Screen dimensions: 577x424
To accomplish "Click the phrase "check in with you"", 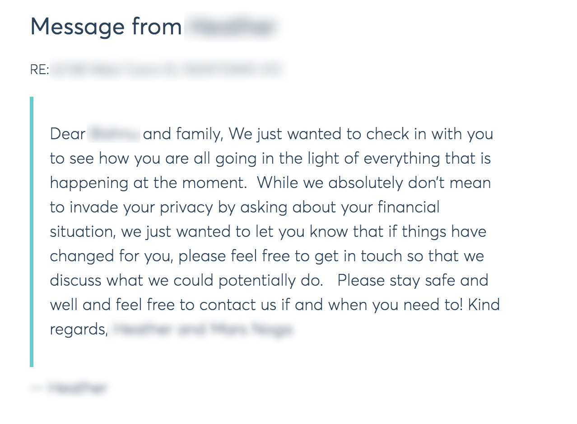I will (429, 134).
